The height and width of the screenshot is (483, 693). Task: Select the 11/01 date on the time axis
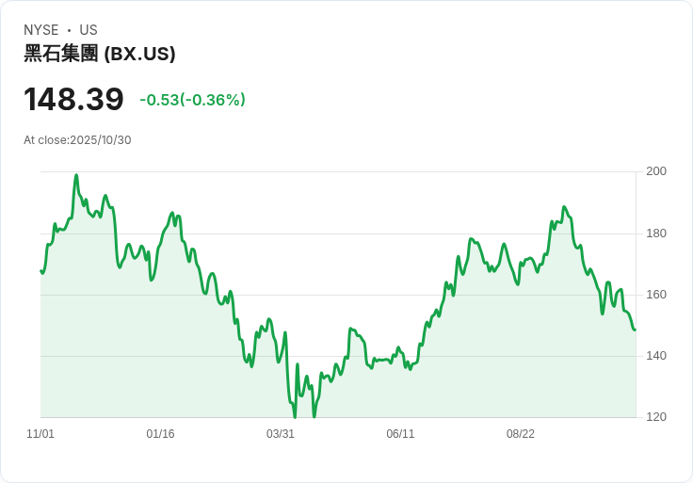40,434
